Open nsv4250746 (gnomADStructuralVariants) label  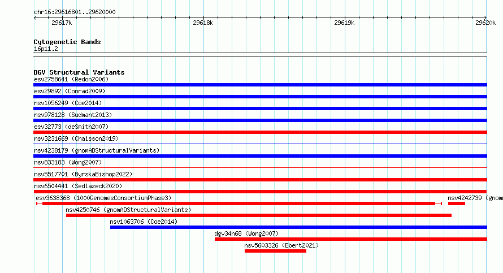128,210
